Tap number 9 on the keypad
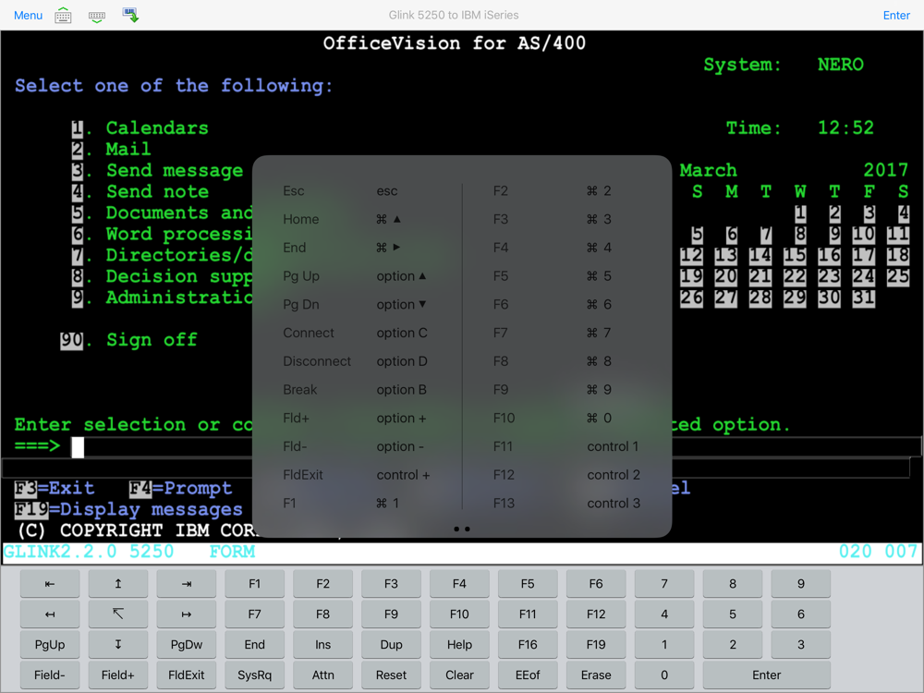The image size is (924, 693). 801,584
